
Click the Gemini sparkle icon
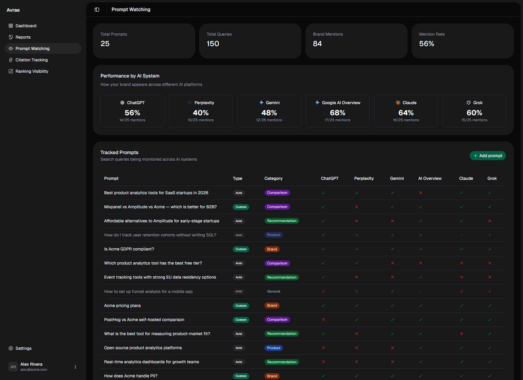pos(261,103)
